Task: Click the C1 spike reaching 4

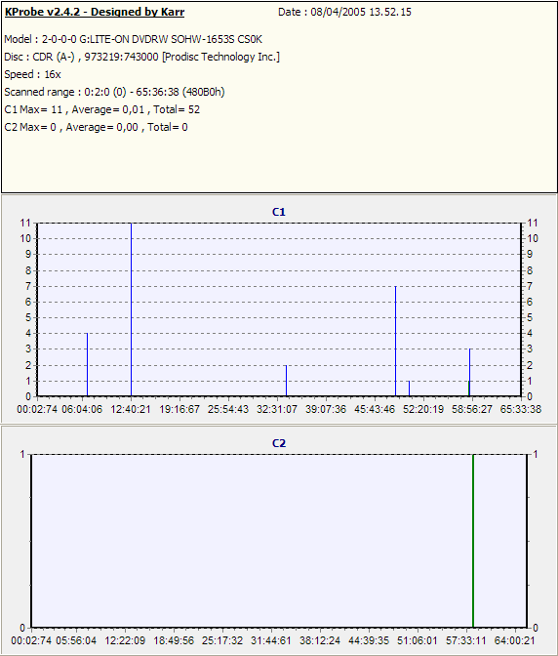Action: click(88, 364)
